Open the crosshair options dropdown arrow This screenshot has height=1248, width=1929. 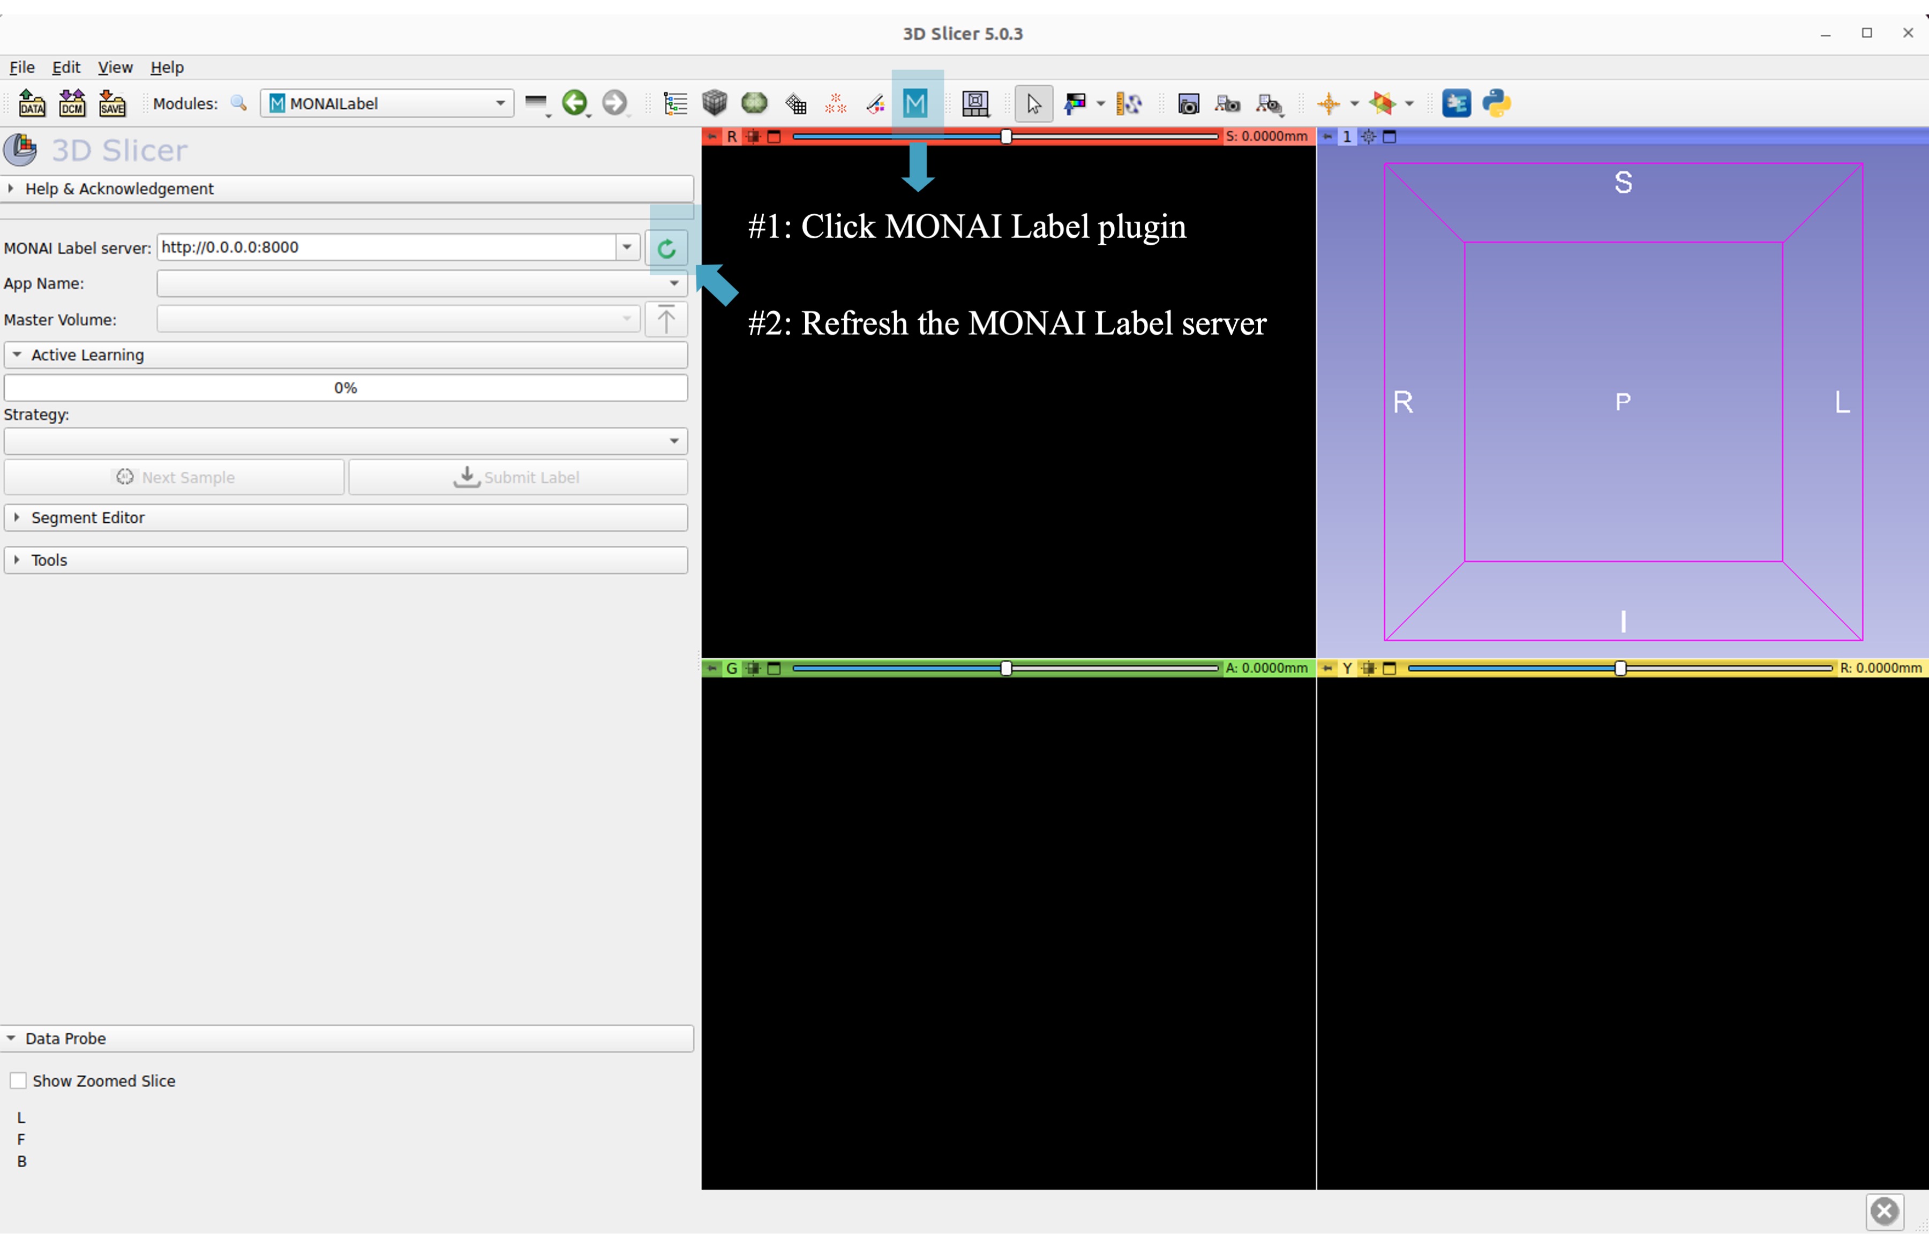[x=1354, y=104]
